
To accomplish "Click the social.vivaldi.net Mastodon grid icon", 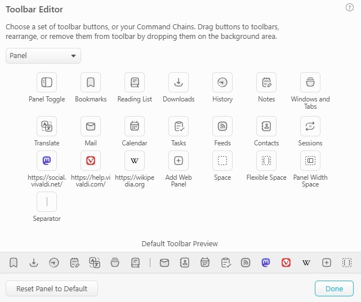I will tap(47, 161).
